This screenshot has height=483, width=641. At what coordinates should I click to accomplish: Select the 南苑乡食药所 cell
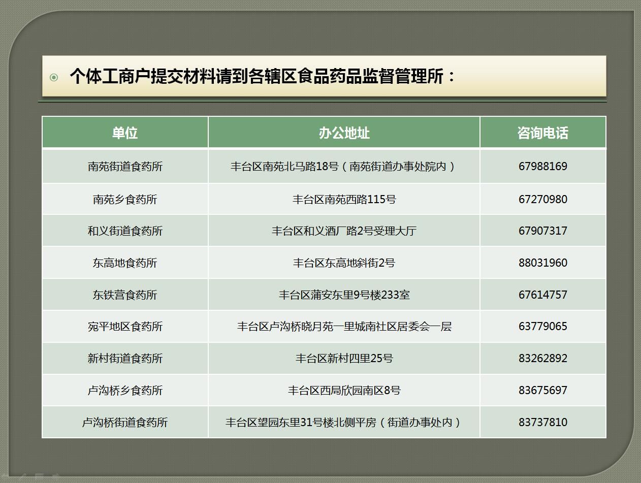click(x=125, y=199)
